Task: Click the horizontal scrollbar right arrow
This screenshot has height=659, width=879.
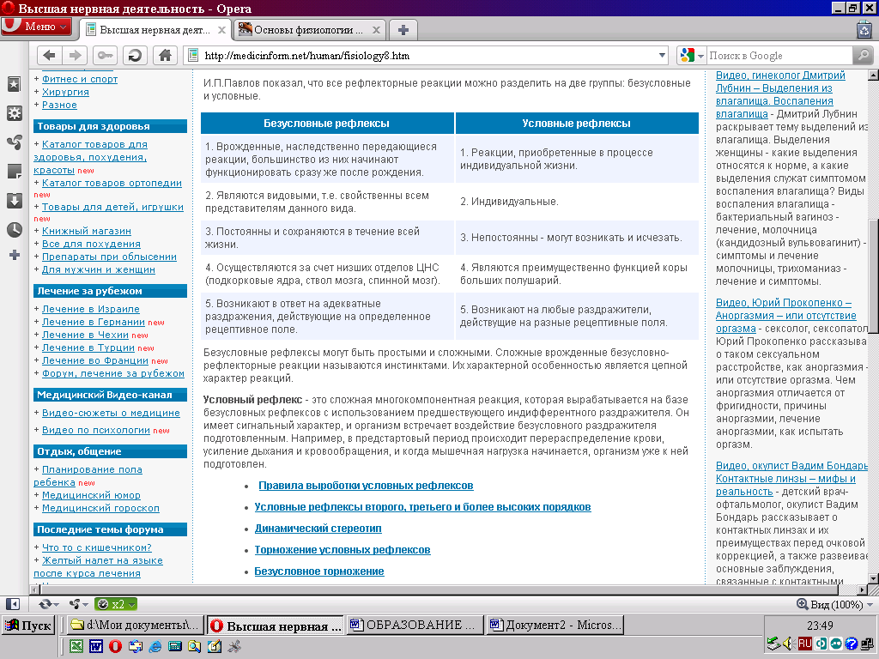Action: (x=862, y=589)
